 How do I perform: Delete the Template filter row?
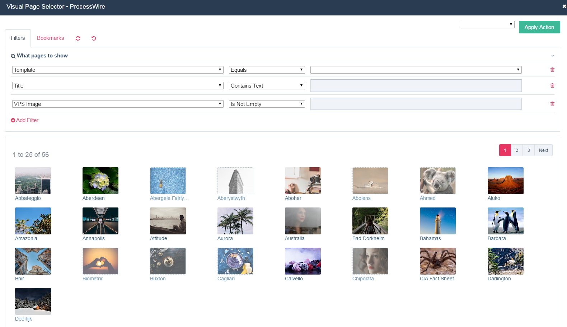(x=552, y=70)
